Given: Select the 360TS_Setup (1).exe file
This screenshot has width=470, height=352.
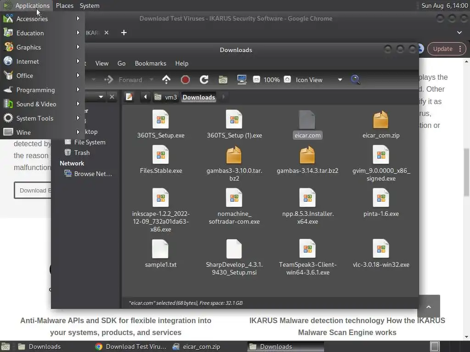Looking at the screenshot, I should (x=234, y=124).
